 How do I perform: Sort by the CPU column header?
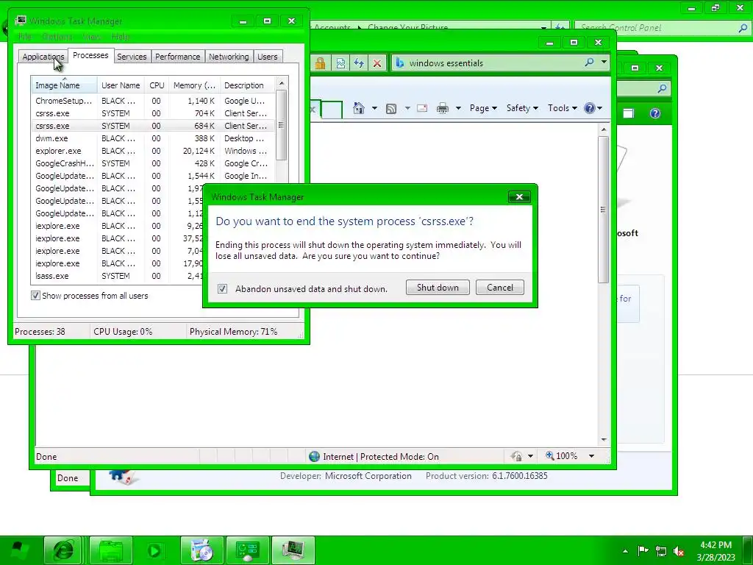(157, 85)
